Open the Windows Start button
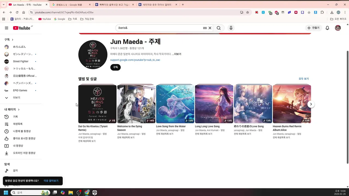Viewport: 349px width, 196px height. tap(6, 192)
